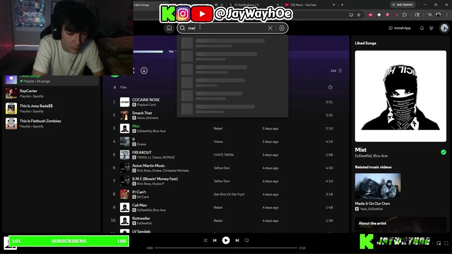
Task: Skip to previous track
Action: 215,240
